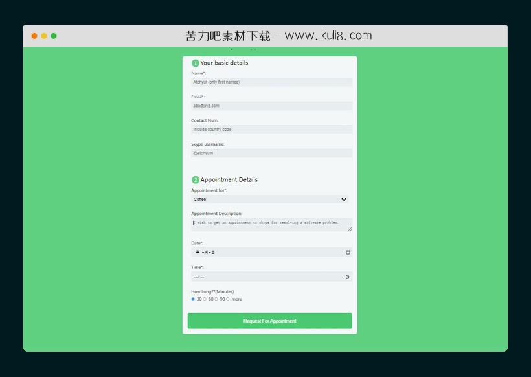Image resolution: width=531 pixels, height=377 pixels.
Task: Click into the Email input field
Action: pos(271,106)
